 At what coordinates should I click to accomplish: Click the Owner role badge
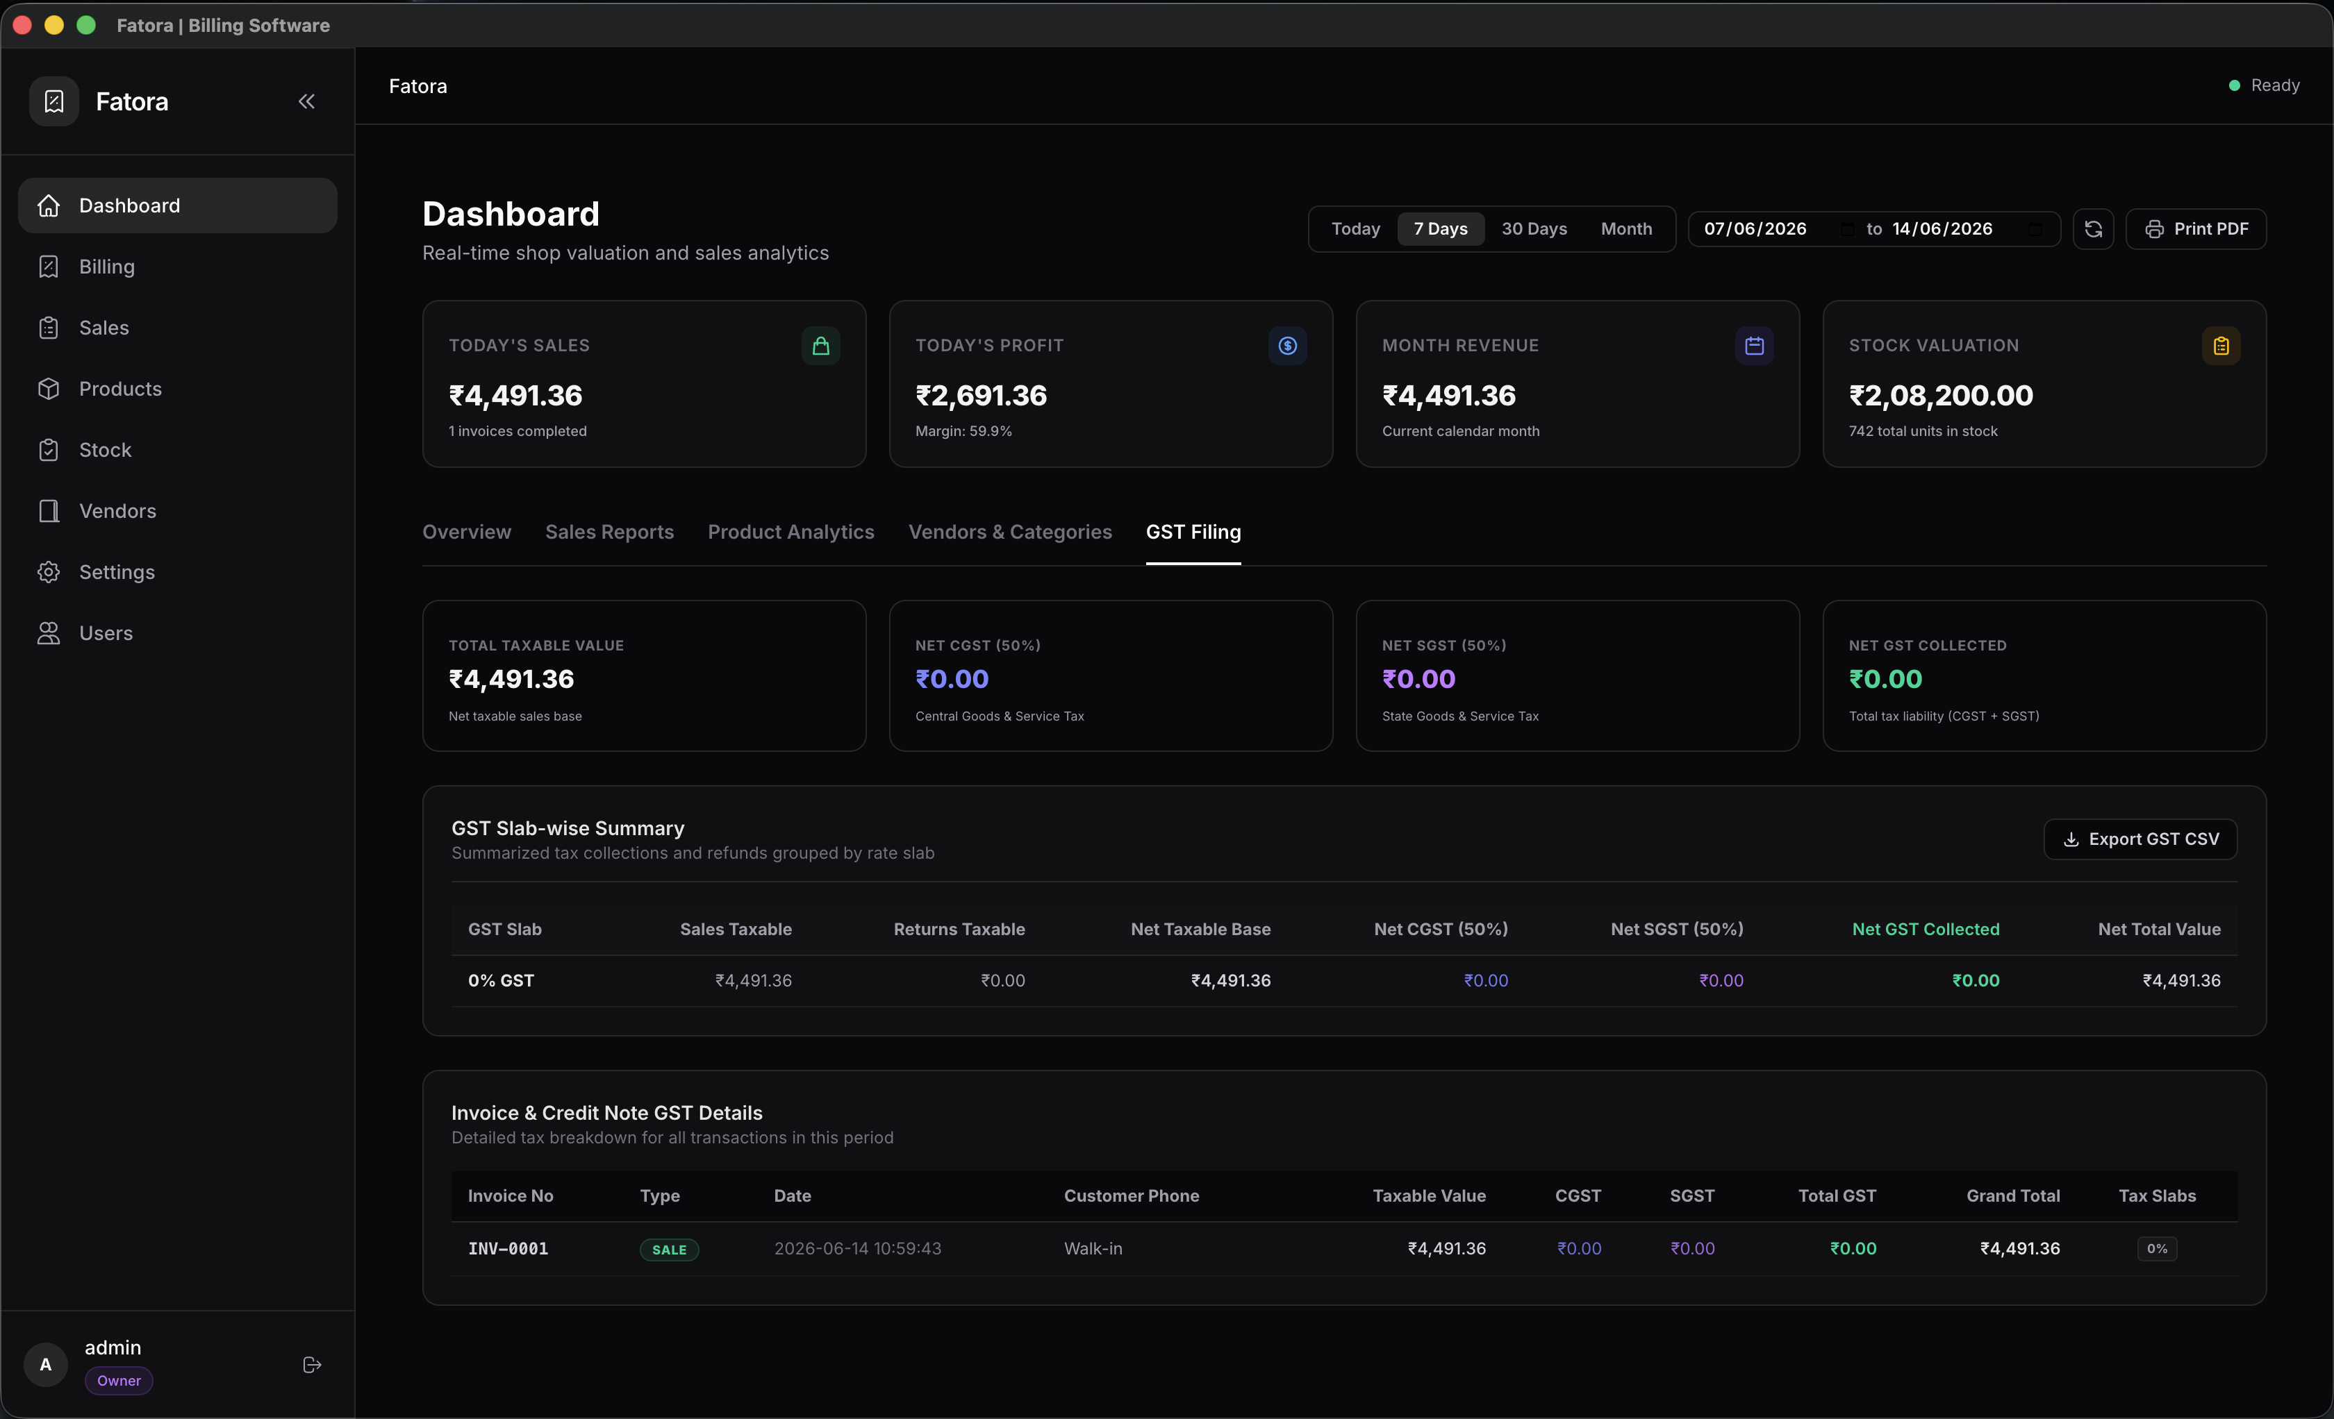(x=119, y=1380)
